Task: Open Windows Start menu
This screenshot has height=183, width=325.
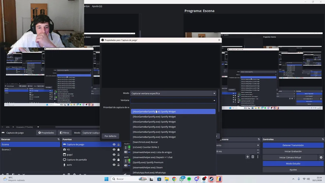Action: (106, 179)
